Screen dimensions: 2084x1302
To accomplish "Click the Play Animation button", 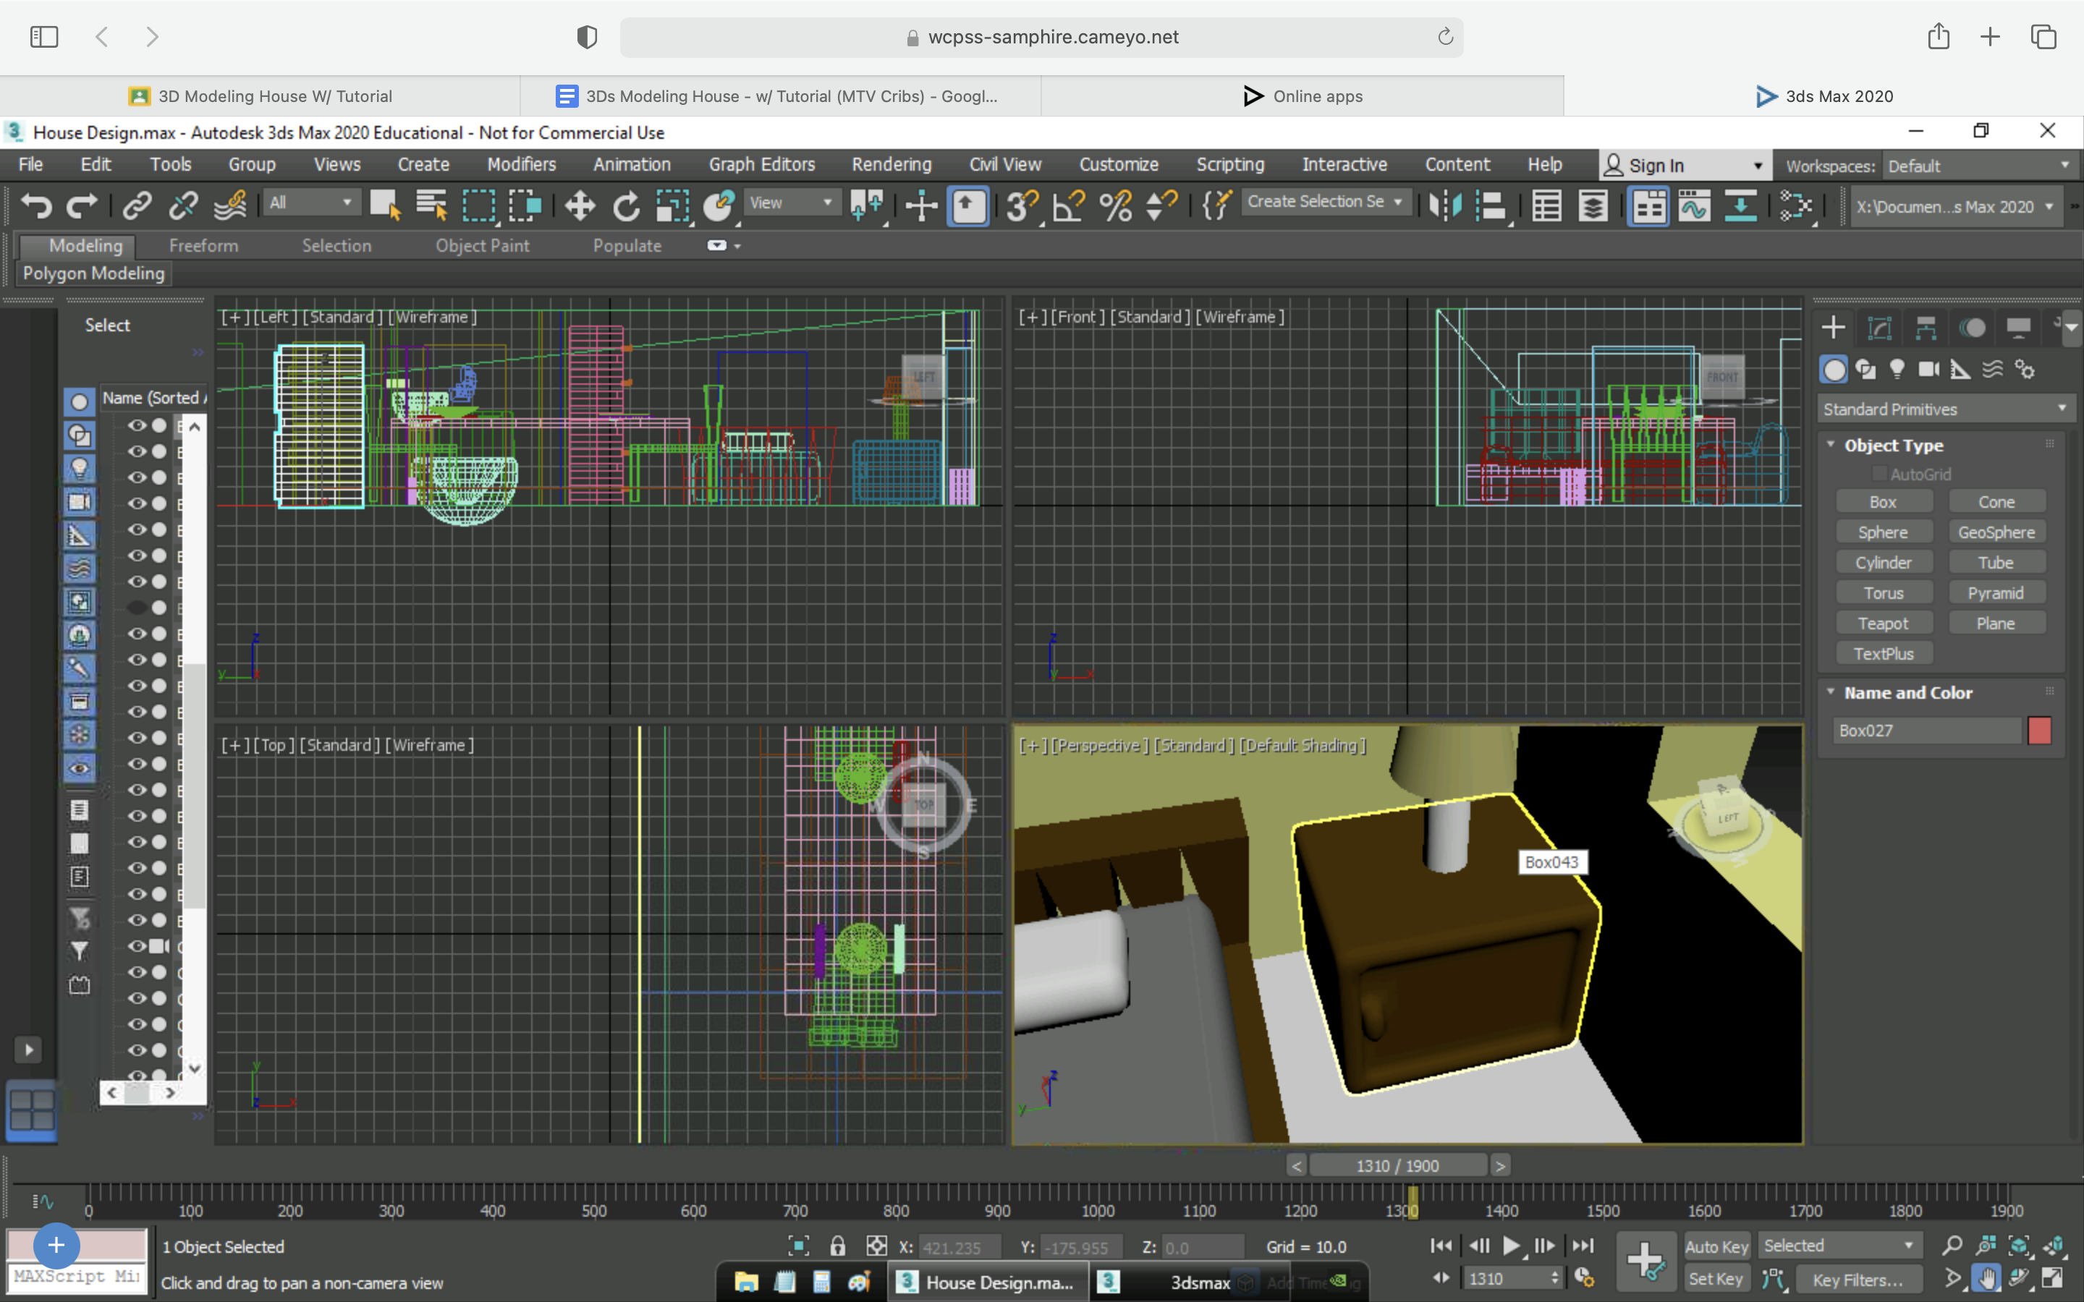I will [x=1511, y=1245].
